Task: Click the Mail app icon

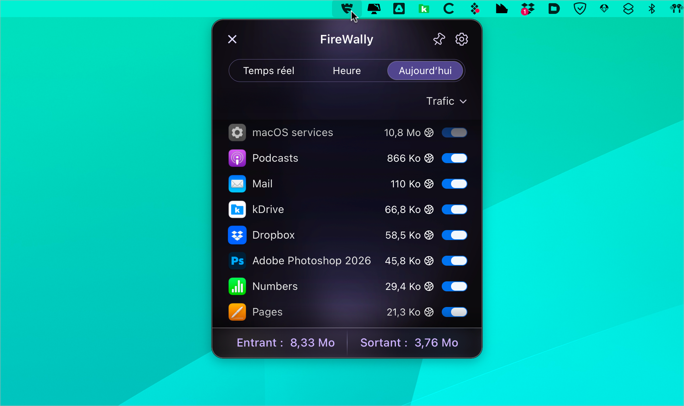Action: (237, 184)
